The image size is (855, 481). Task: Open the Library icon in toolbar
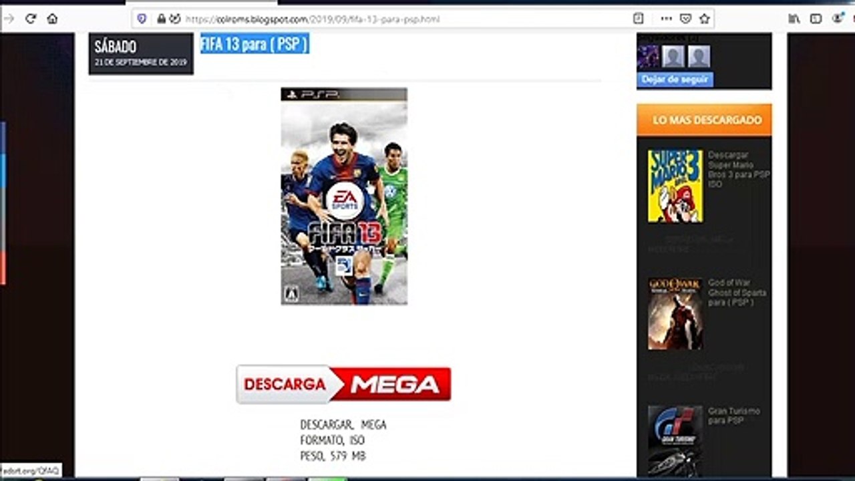[794, 19]
